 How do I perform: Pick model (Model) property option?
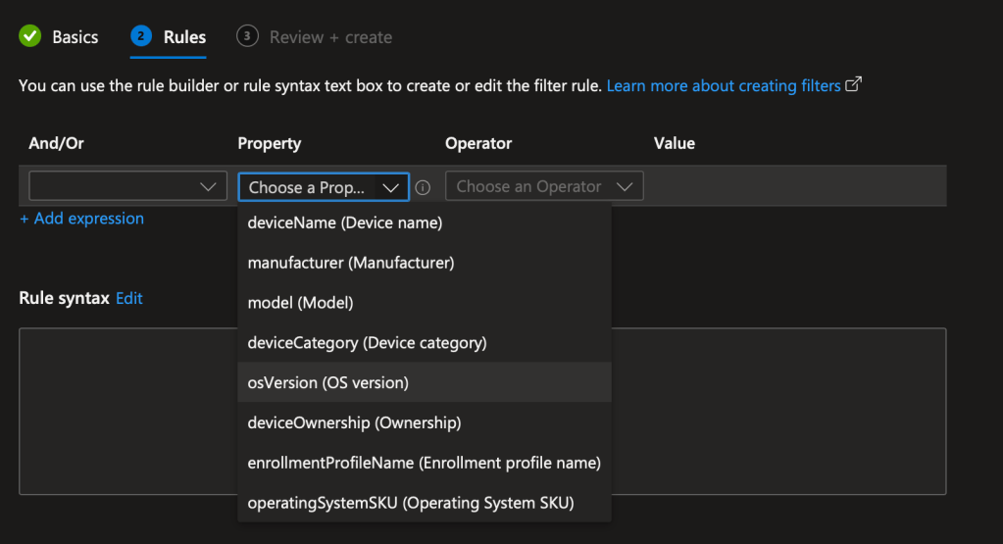pyautogui.click(x=300, y=303)
